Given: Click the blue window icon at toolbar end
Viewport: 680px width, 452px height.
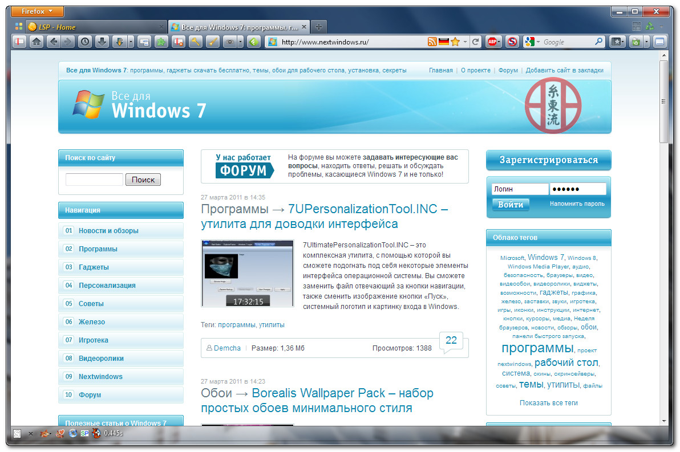Looking at the screenshot, I should (659, 42).
